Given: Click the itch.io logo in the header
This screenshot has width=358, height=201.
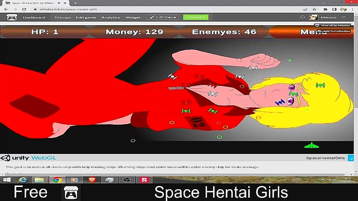Looking at the screenshot, I should click(12, 17).
